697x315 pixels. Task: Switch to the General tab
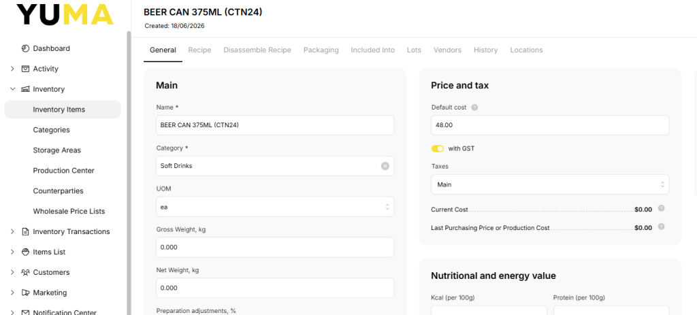163,50
